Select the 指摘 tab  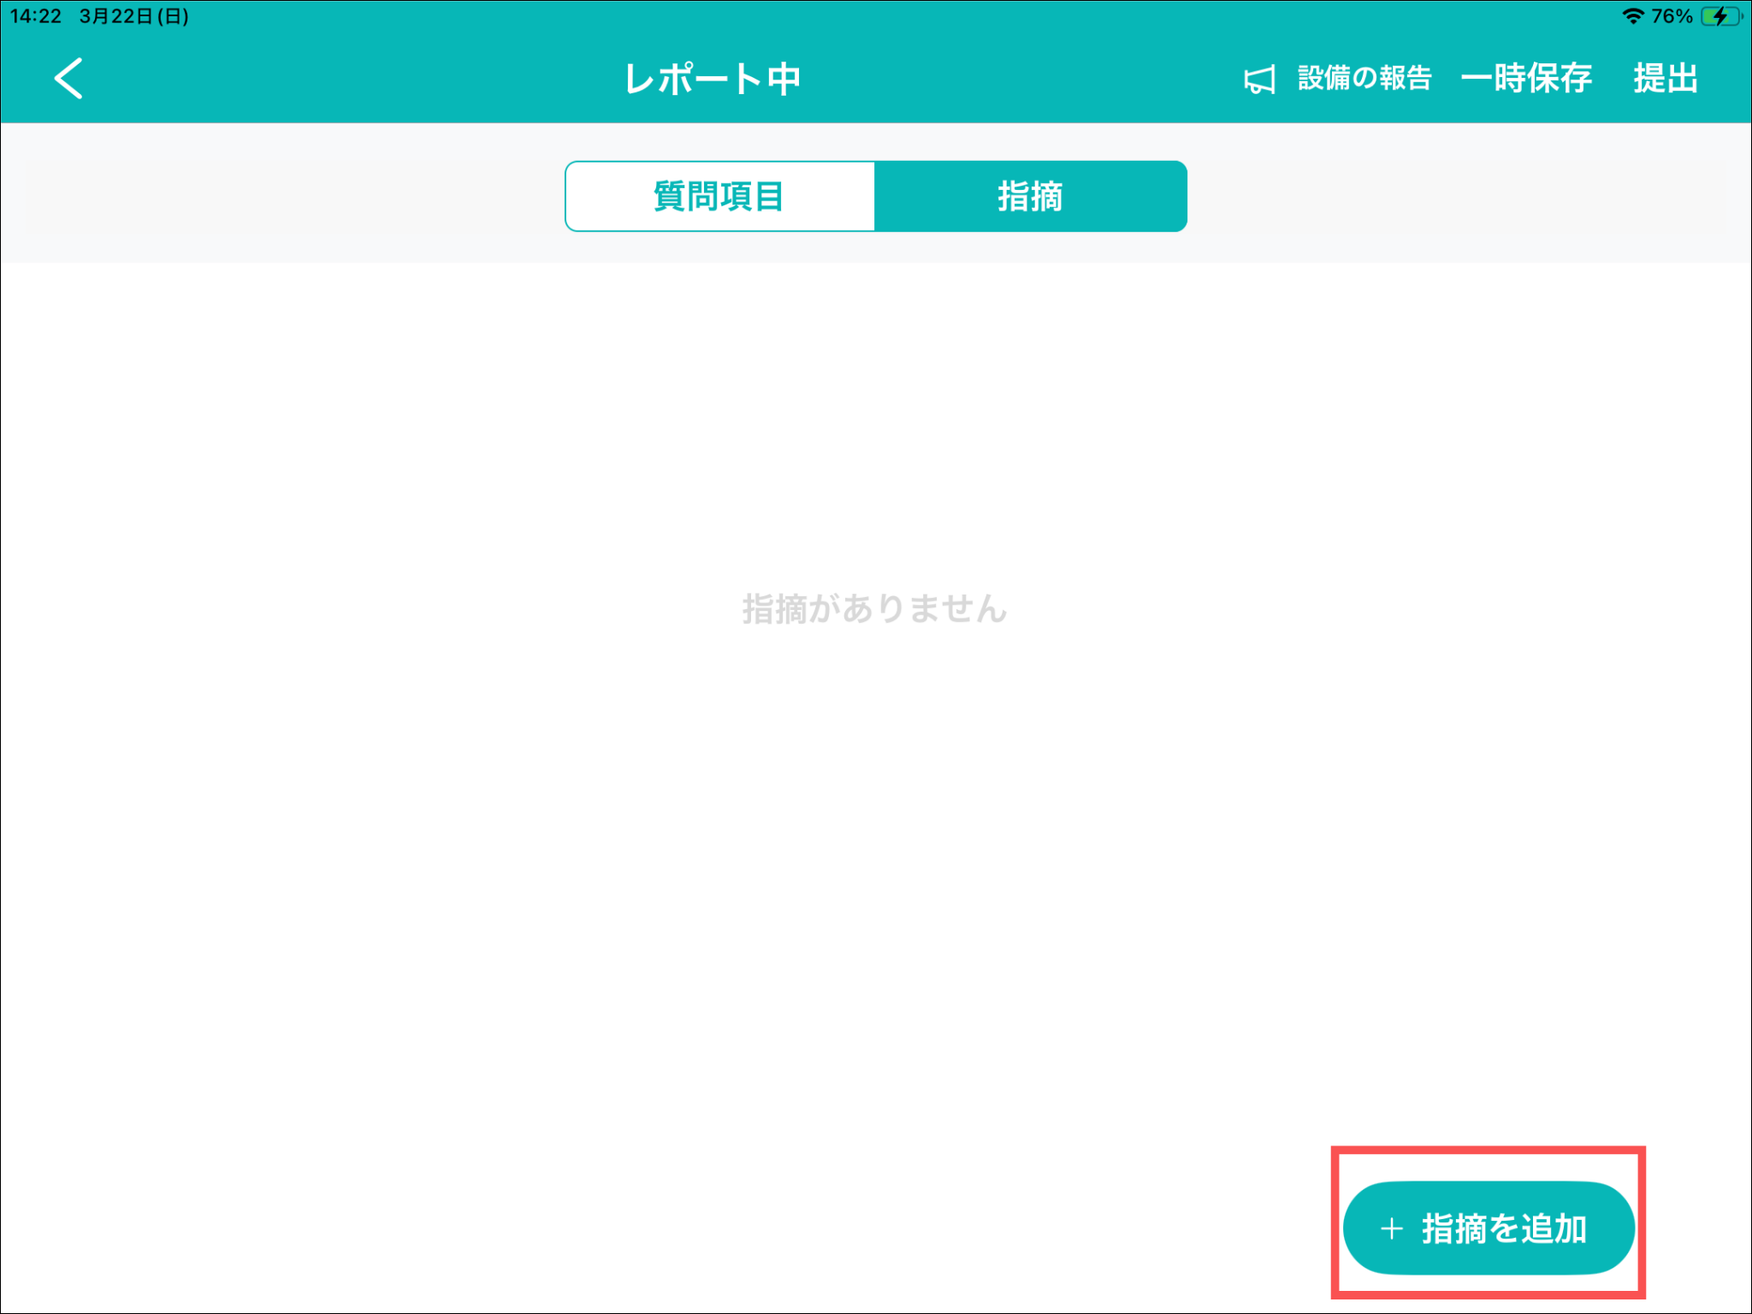coord(1030,197)
